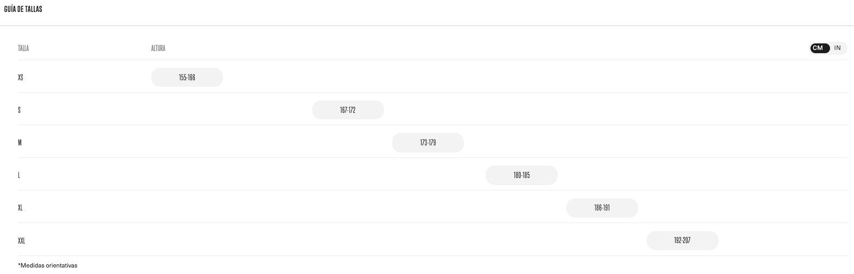Switch units to CM
This screenshot has height=274, width=854.
coord(819,48)
